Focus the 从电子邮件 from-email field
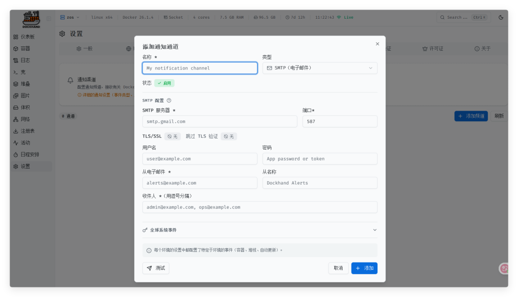The image size is (518, 297). (200, 183)
